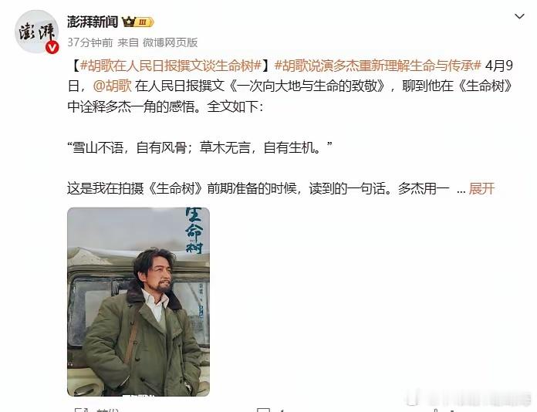
Task: Click the blurred watermark near bottom right
Action: [x=468, y=400]
